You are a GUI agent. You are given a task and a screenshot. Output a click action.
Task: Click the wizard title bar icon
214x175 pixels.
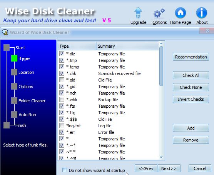coord(5,32)
